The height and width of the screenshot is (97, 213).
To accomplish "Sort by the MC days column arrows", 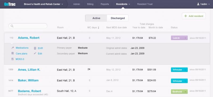I will pyautogui.click(x=98, y=28).
